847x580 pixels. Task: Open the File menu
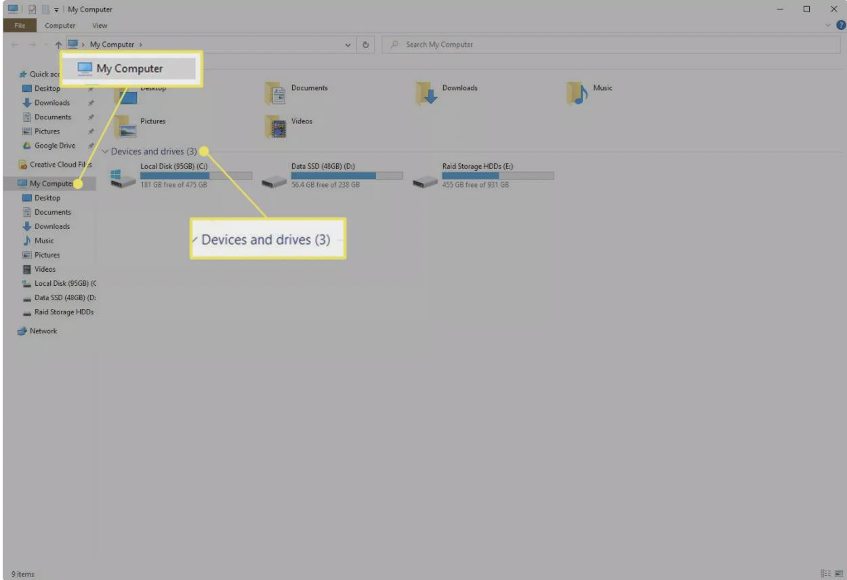[20, 26]
